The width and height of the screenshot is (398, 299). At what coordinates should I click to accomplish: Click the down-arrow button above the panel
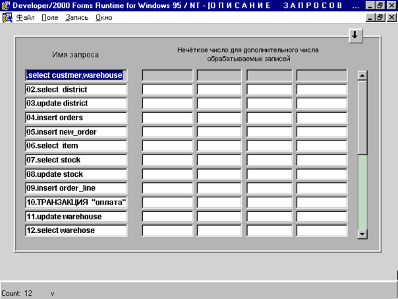click(x=356, y=36)
